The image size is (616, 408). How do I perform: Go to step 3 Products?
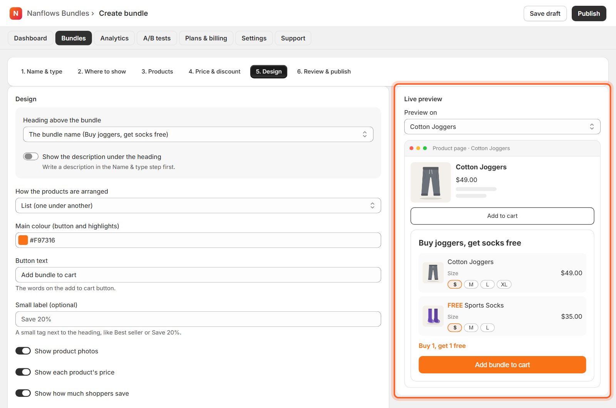click(157, 72)
